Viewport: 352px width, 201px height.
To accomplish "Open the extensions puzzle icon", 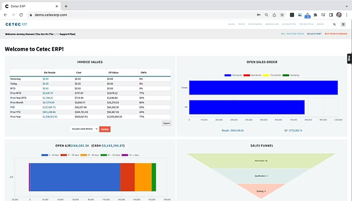I will click(x=315, y=15).
